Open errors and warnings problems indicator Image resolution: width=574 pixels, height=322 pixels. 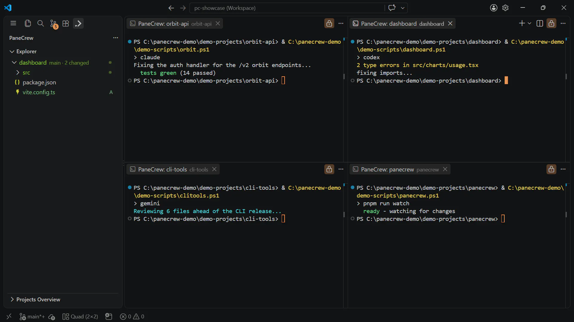tap(132, 316)
